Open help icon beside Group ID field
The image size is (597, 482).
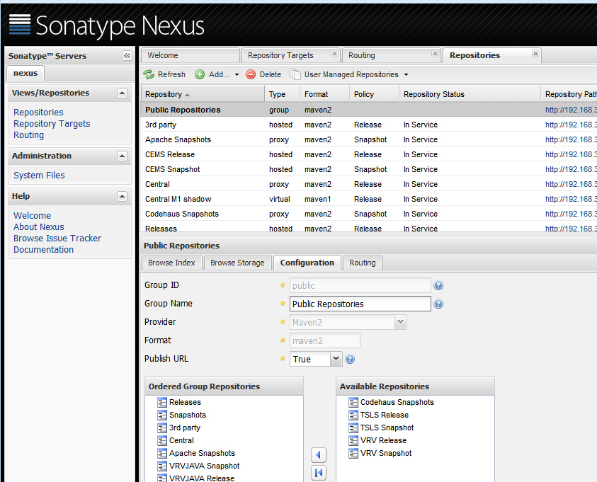click(438, 285)
